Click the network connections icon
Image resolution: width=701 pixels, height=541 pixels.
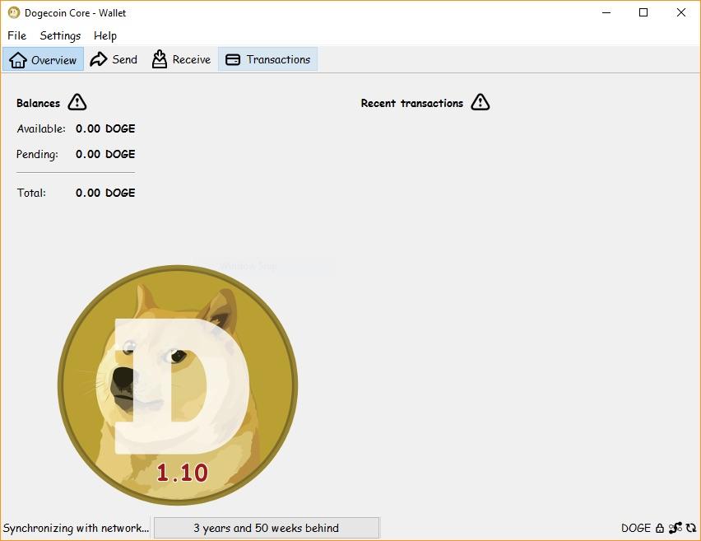[x=675, y=528]
